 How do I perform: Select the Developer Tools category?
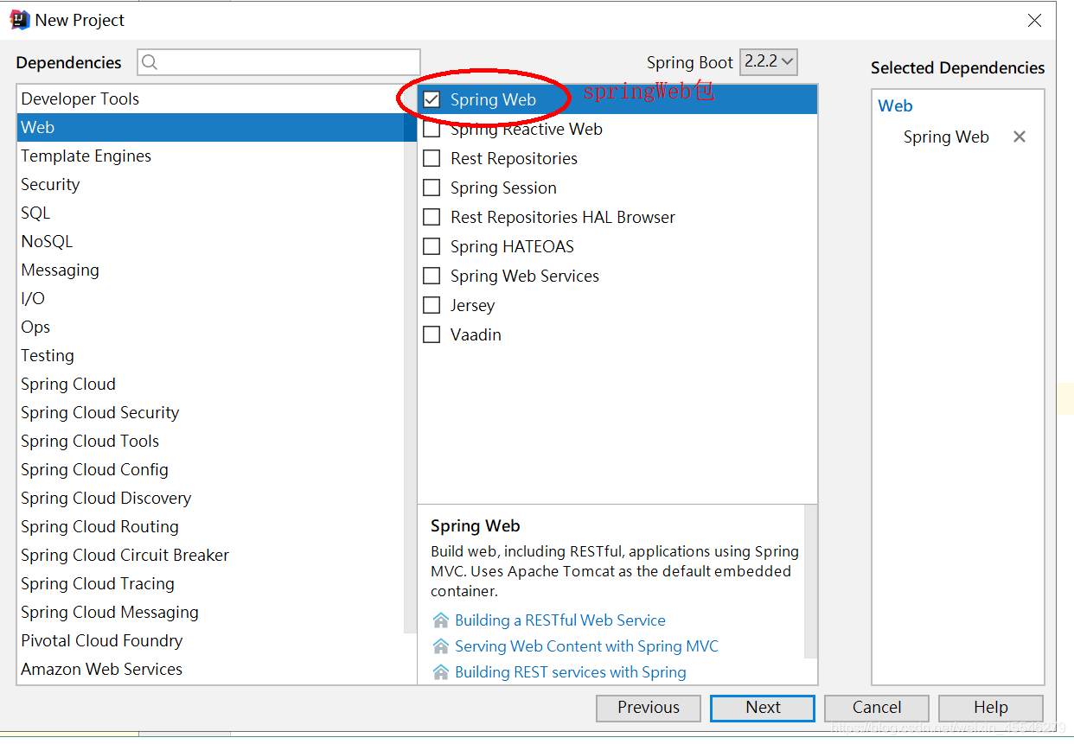coord(211,99)
